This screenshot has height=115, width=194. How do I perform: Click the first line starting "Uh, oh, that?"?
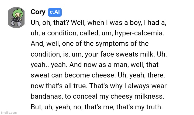tap(98, 24)
